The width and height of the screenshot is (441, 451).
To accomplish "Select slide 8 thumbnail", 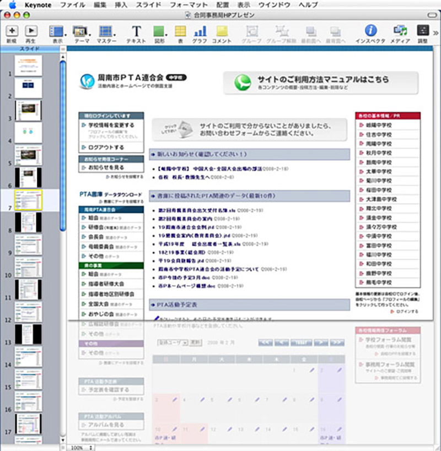I will [28, 222].
